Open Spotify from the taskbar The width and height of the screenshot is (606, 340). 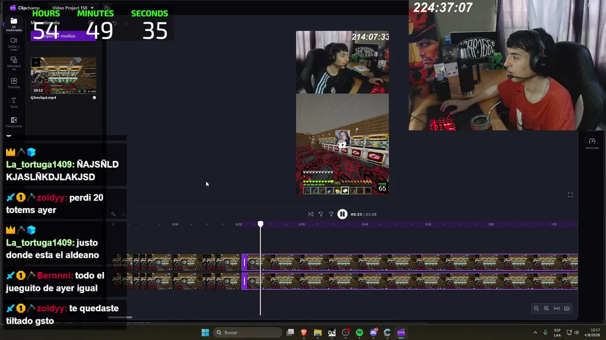pos(359,332)
